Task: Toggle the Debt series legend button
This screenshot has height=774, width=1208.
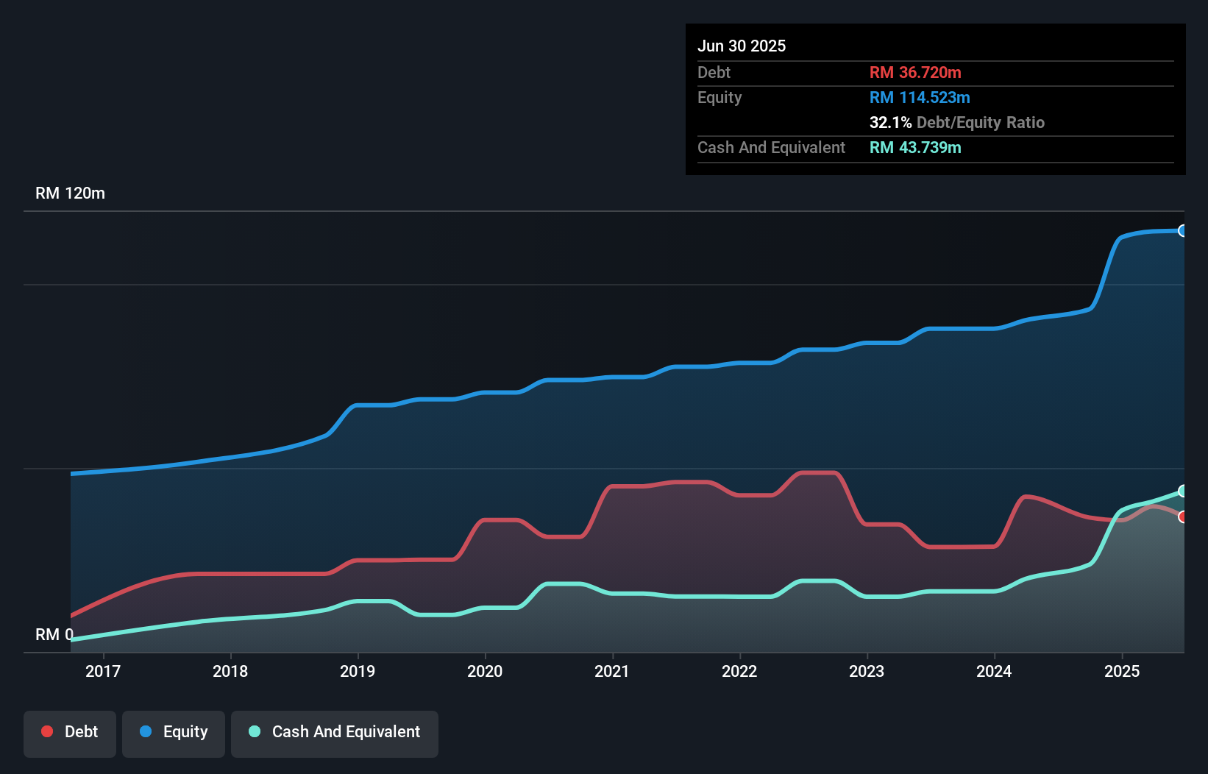Action: tap(70, 734)
